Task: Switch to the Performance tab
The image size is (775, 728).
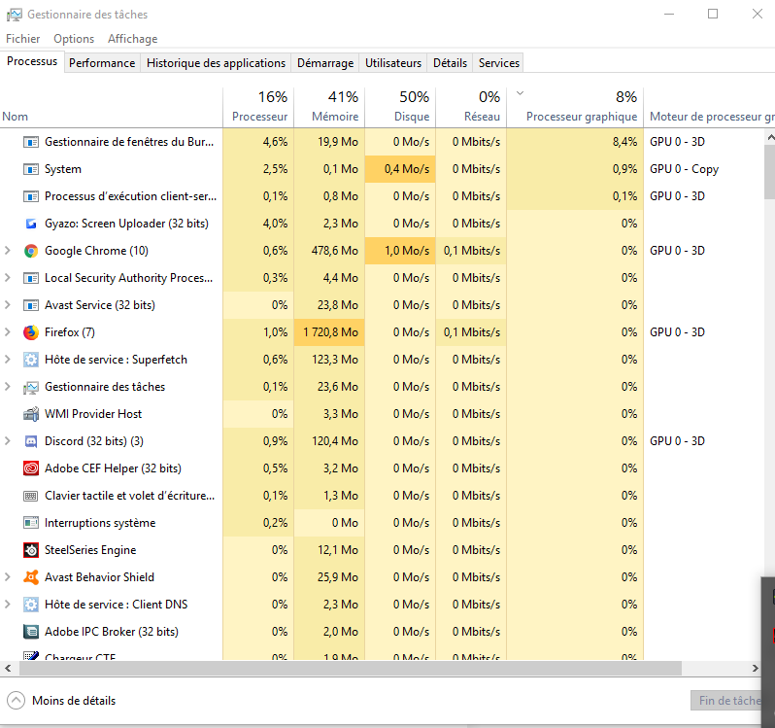Action: (x=102, y=63)
